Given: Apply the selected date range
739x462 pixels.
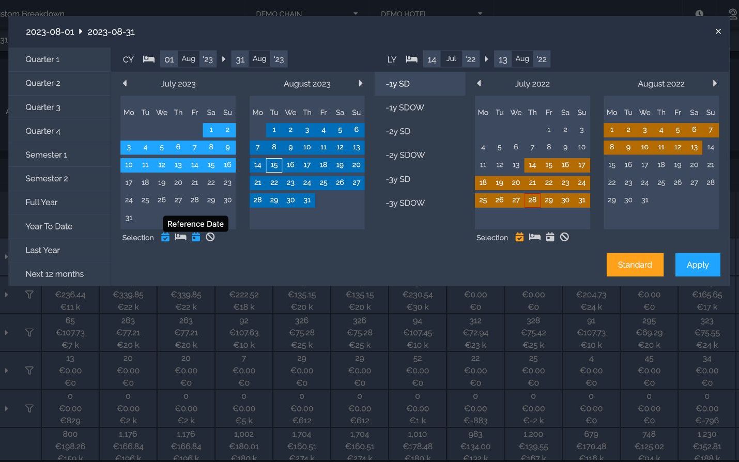Looking at the screenshot, I should point(698,265).
